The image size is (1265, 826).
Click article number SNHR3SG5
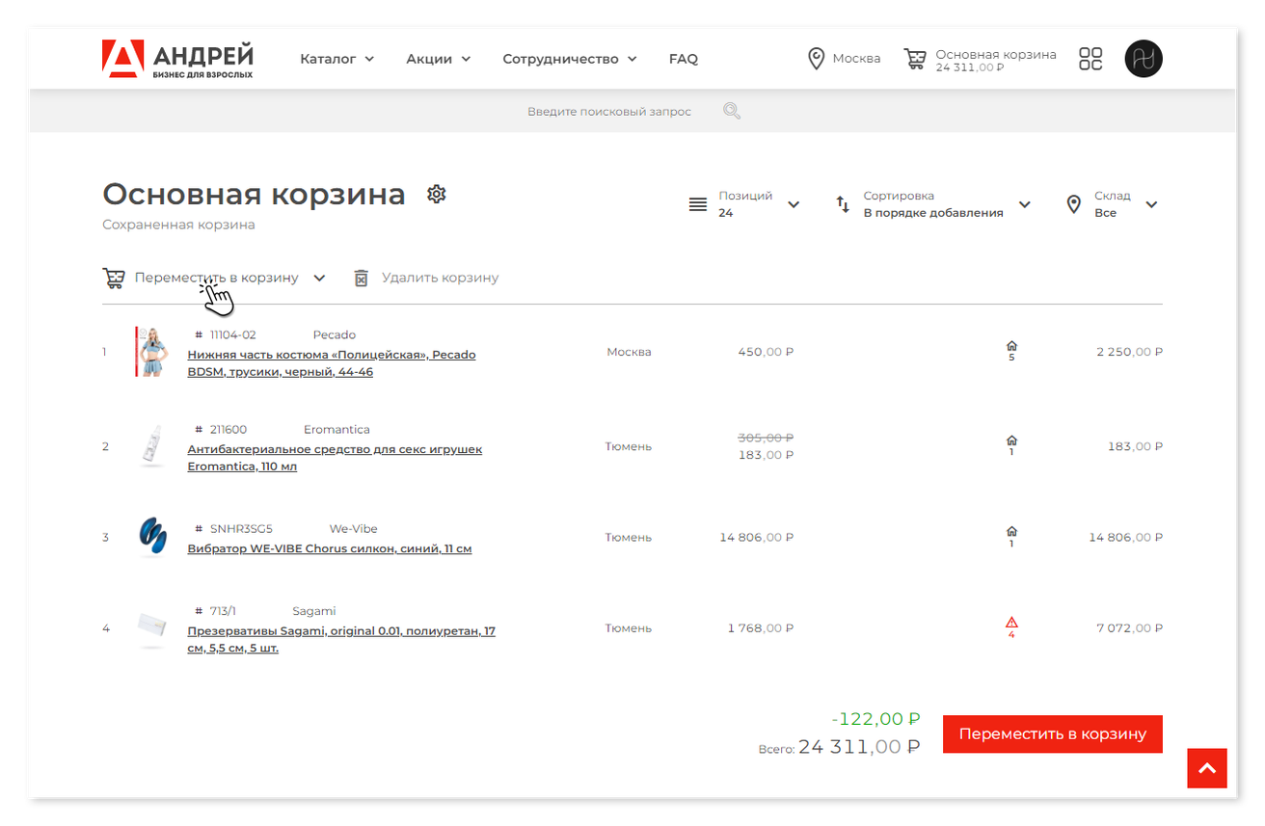coord(241,529)
